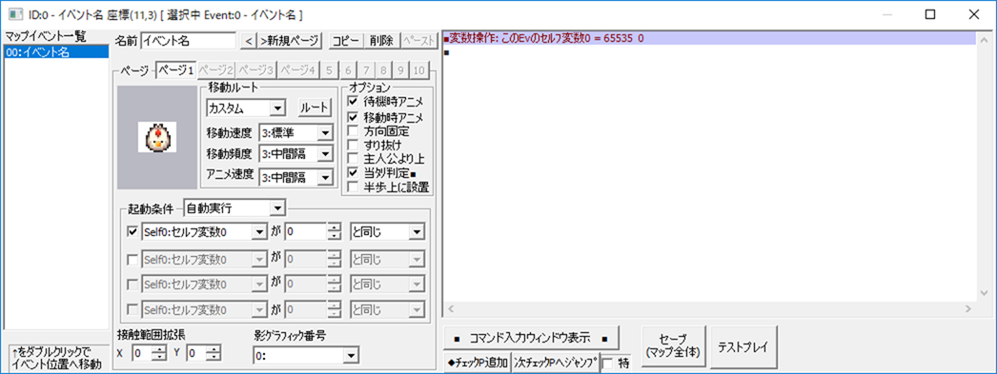Click the chicken character graphic thumbnail
The image size is (997, 374).
point(157,137)
